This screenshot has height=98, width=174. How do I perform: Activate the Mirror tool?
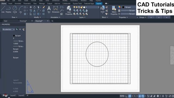click(x=35, y=11)
